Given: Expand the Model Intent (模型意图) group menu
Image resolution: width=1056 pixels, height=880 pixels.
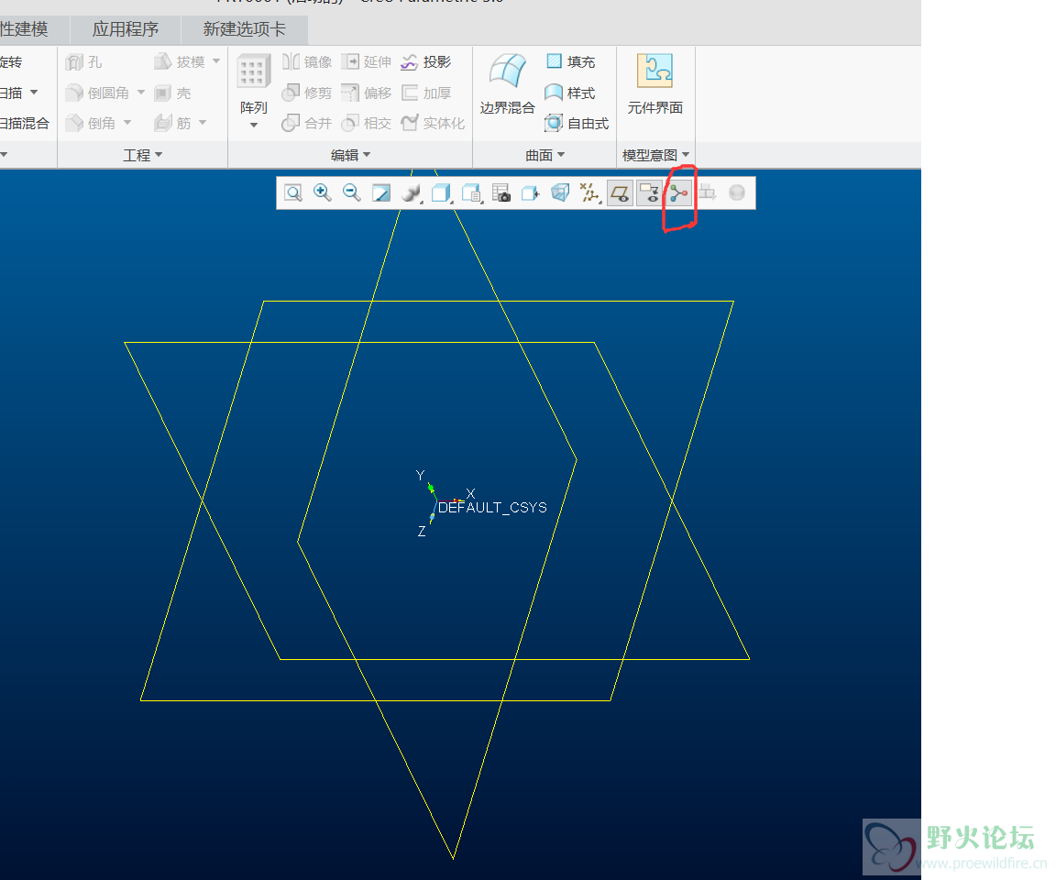Looking at the screenshot, I should point(655,156).
